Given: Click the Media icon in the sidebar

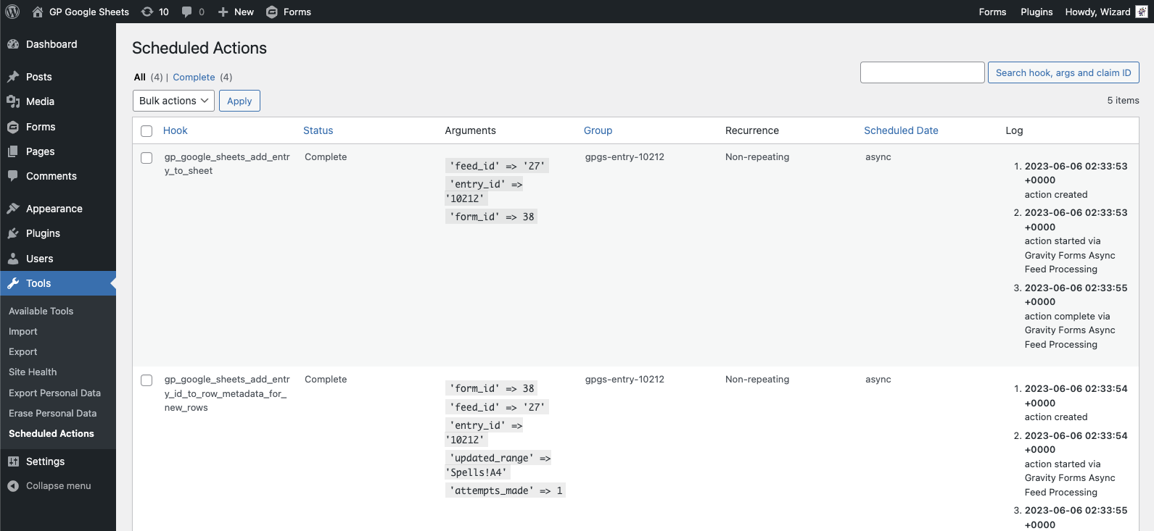Looking at the screenshot, I should click(13, 101).
